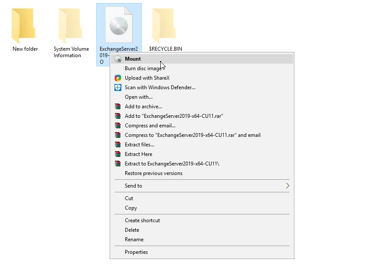
Task: Select the System Volume Information folder icon
Action: (70, 26)
